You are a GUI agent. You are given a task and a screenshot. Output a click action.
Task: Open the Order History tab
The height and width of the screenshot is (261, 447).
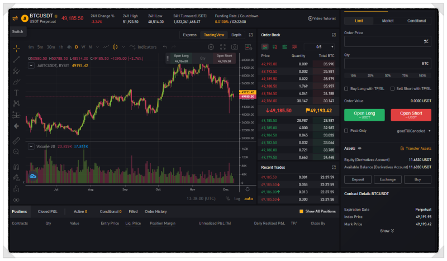click(x=156, y=211)
